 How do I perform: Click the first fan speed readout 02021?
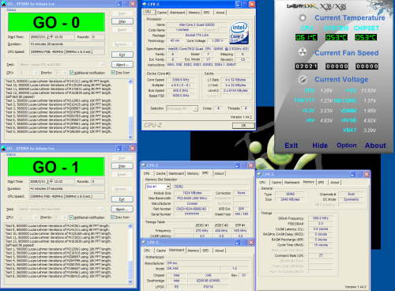[307, 66]
